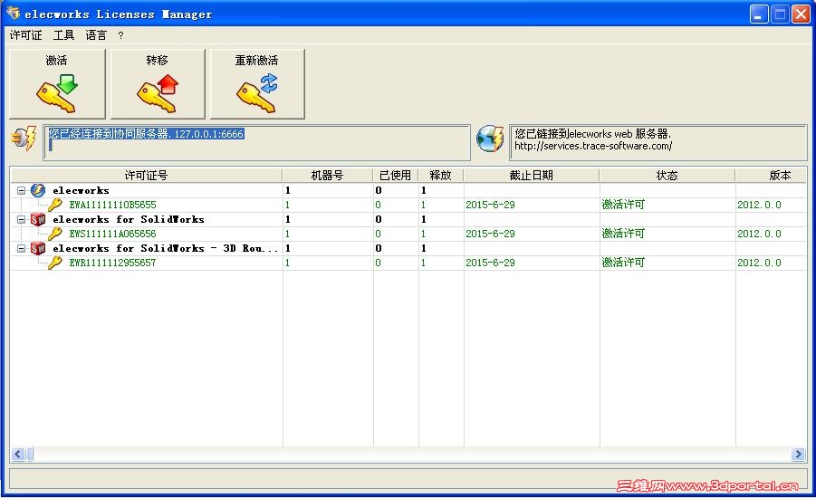Screen dimensions: 816x498
Task: Close the Licenses Manager window
Action: click(x=801, y=14)
